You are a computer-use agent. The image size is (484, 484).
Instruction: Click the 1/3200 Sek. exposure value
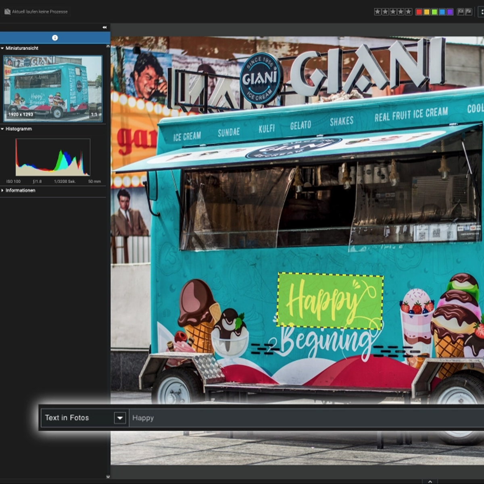click(65, 181)
